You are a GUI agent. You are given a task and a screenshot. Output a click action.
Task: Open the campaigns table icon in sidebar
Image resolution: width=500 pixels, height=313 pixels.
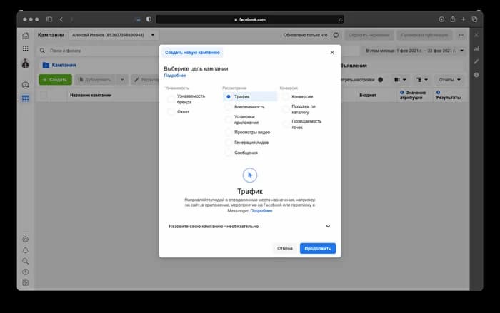pos(26,98)
